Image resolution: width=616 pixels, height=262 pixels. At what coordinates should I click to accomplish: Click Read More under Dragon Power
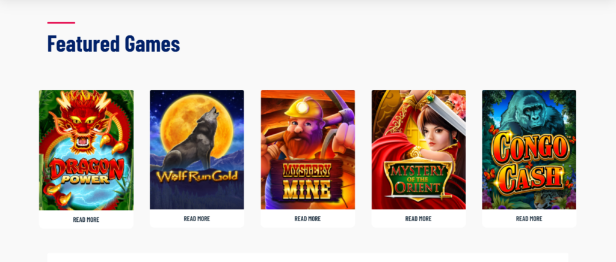pos(86,219)
